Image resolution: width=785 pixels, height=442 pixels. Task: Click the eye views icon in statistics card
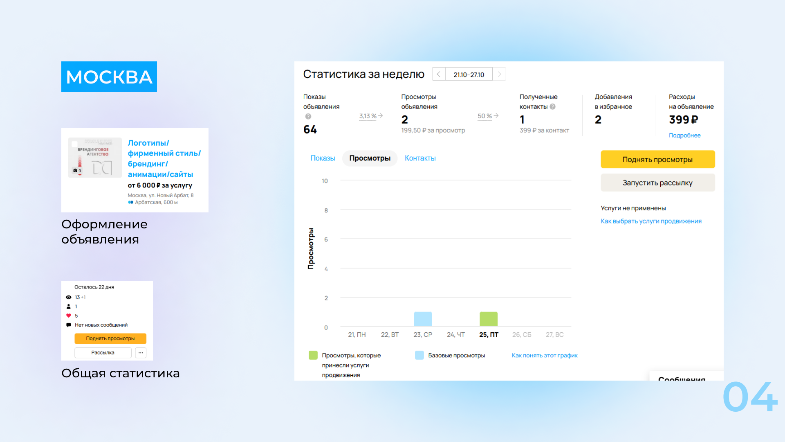[69, 298]
